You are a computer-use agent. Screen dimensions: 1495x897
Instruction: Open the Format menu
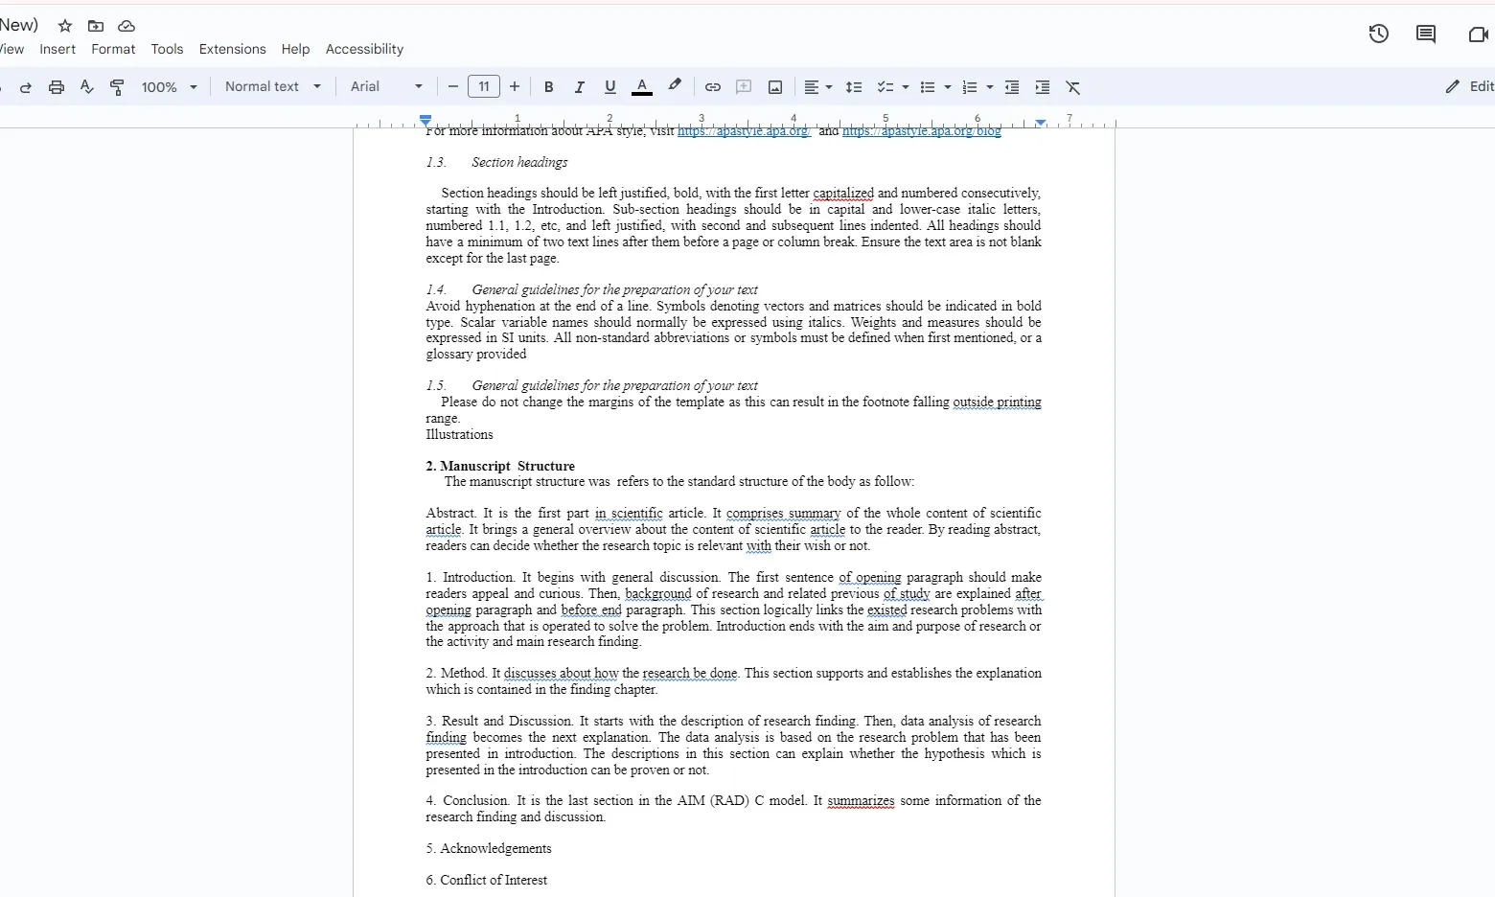coord(113,49)
